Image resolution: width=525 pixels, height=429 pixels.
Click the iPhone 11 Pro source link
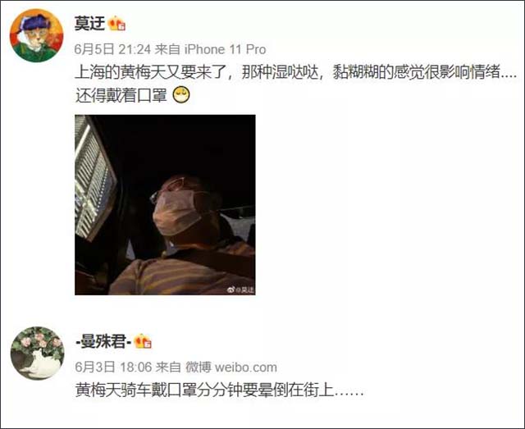click(x=226, y=49)
